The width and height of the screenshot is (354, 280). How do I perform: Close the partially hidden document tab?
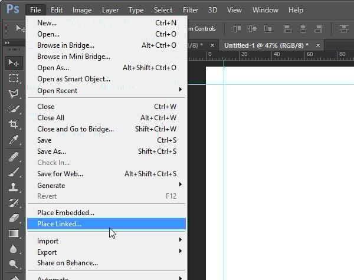click(212, 45)
